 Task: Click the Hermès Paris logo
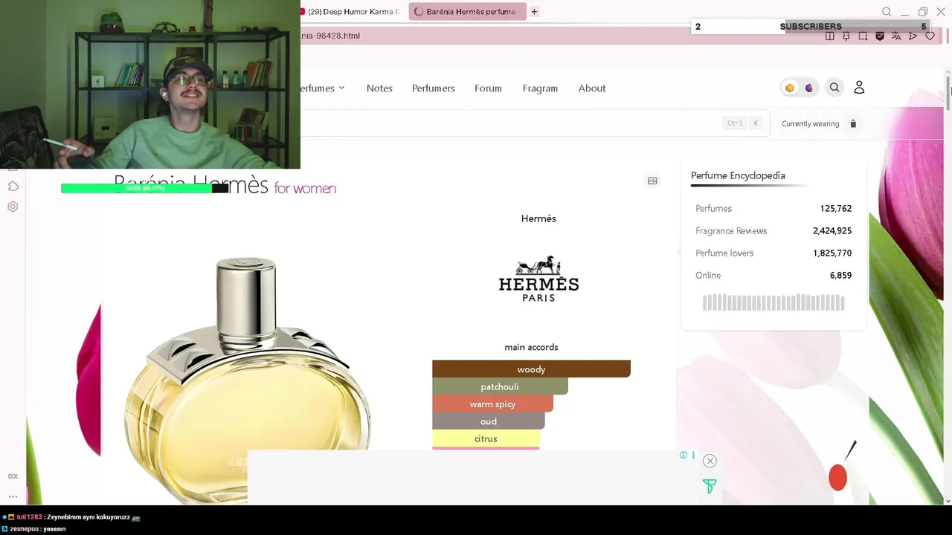(538, 279)
